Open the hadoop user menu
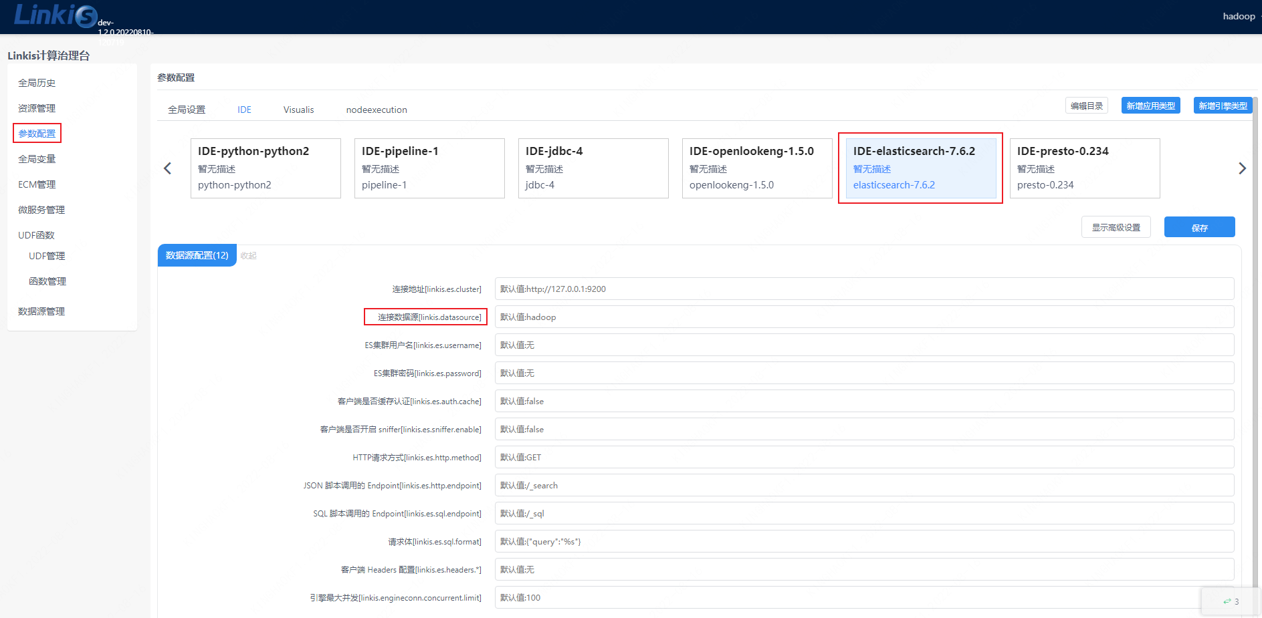This screenshot has height=618, width=1262. 1239,16
